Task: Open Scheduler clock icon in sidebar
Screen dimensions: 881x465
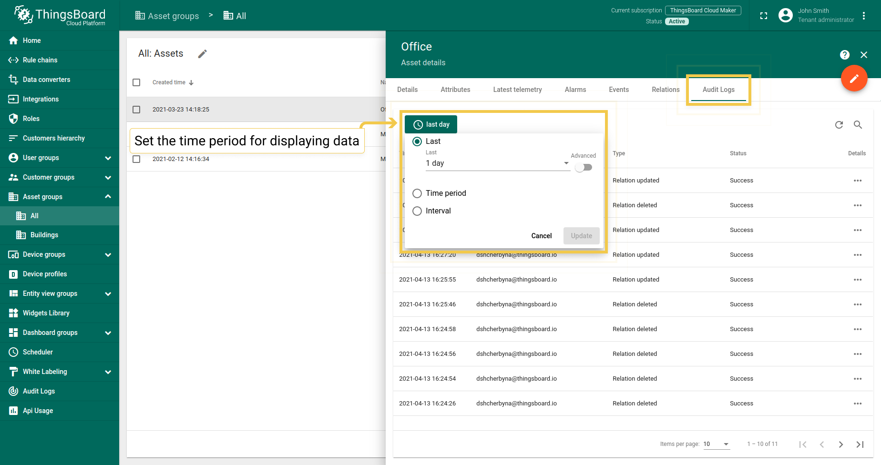Action: coord(13,352)
